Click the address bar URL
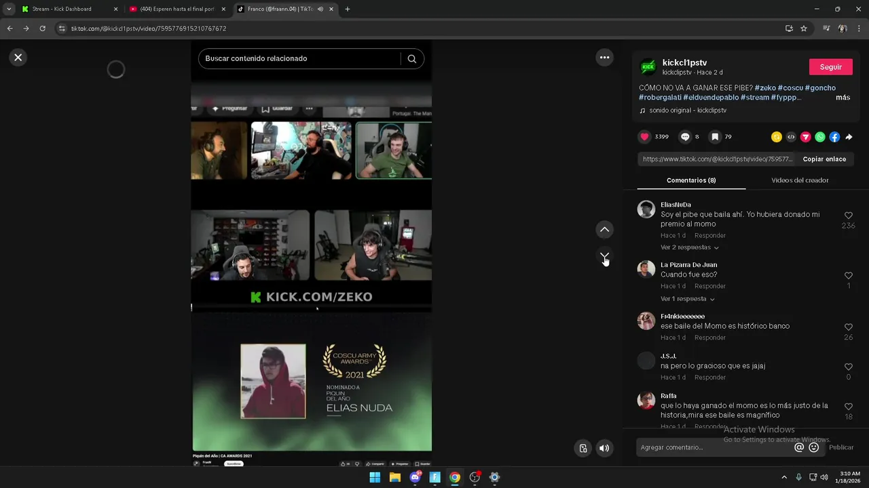The image size is (869, 488). [x=149, y=28]
